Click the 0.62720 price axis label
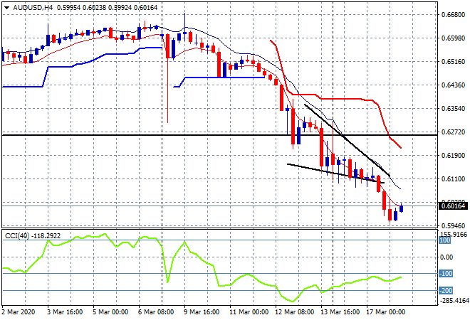The width and height of the screenshot is (470, 320). (453, 132)
